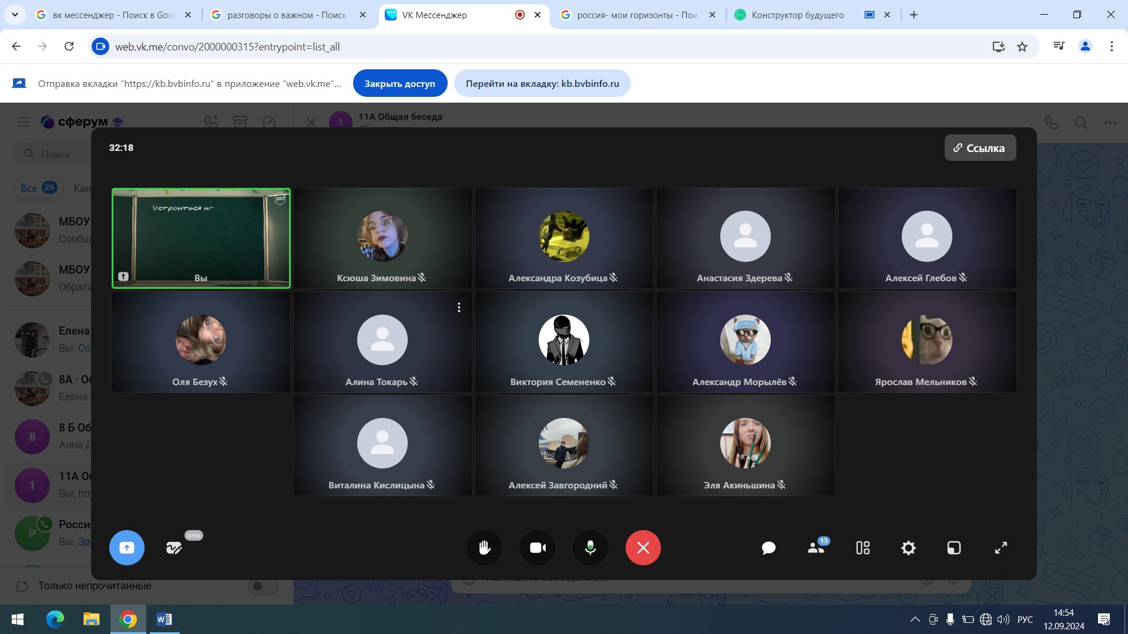This screenshot has height=634, width=1128.
Task: Open Word from taskbar
Action: 164,619
